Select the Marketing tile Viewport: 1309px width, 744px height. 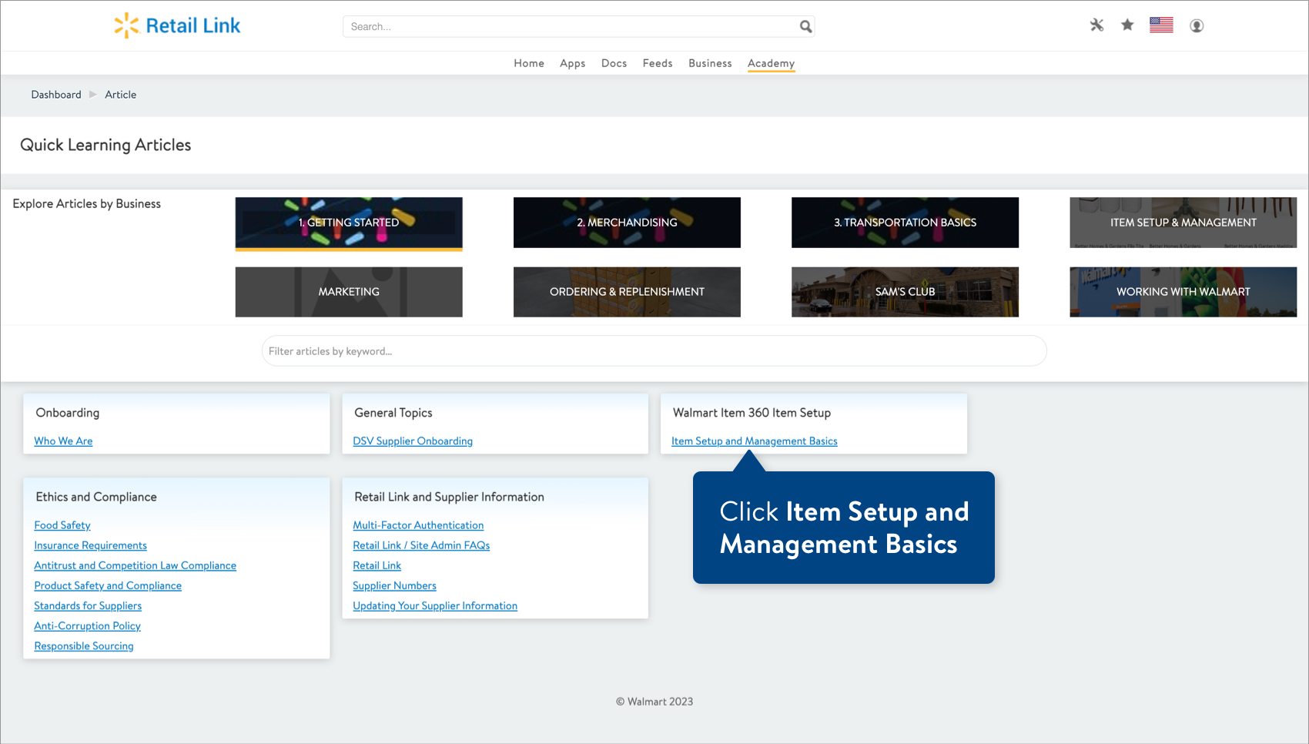pos(349,292)
